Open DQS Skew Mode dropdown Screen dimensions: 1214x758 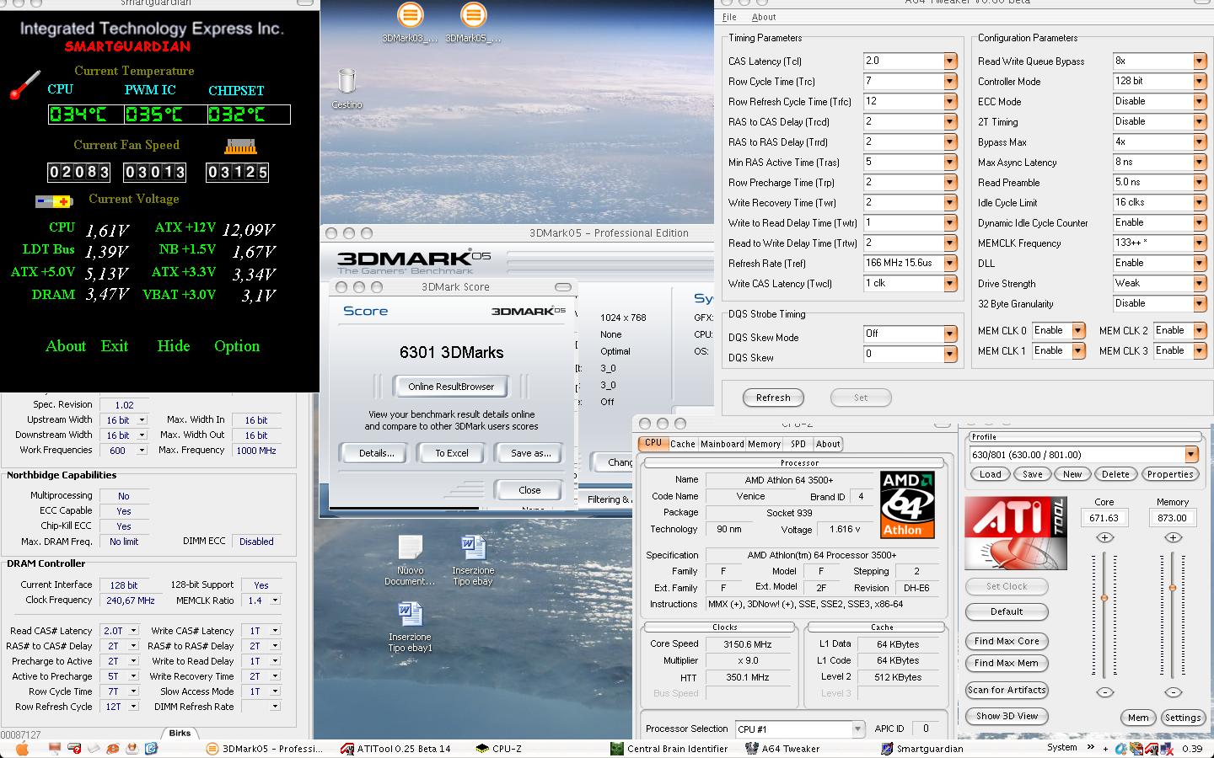pyautogui.click(x=950, y=334)
